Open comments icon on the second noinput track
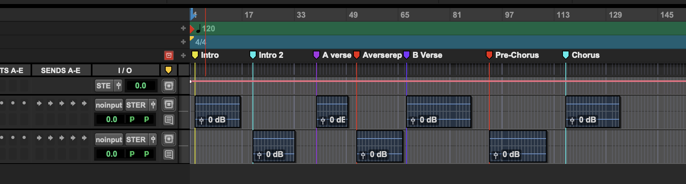 169,154
